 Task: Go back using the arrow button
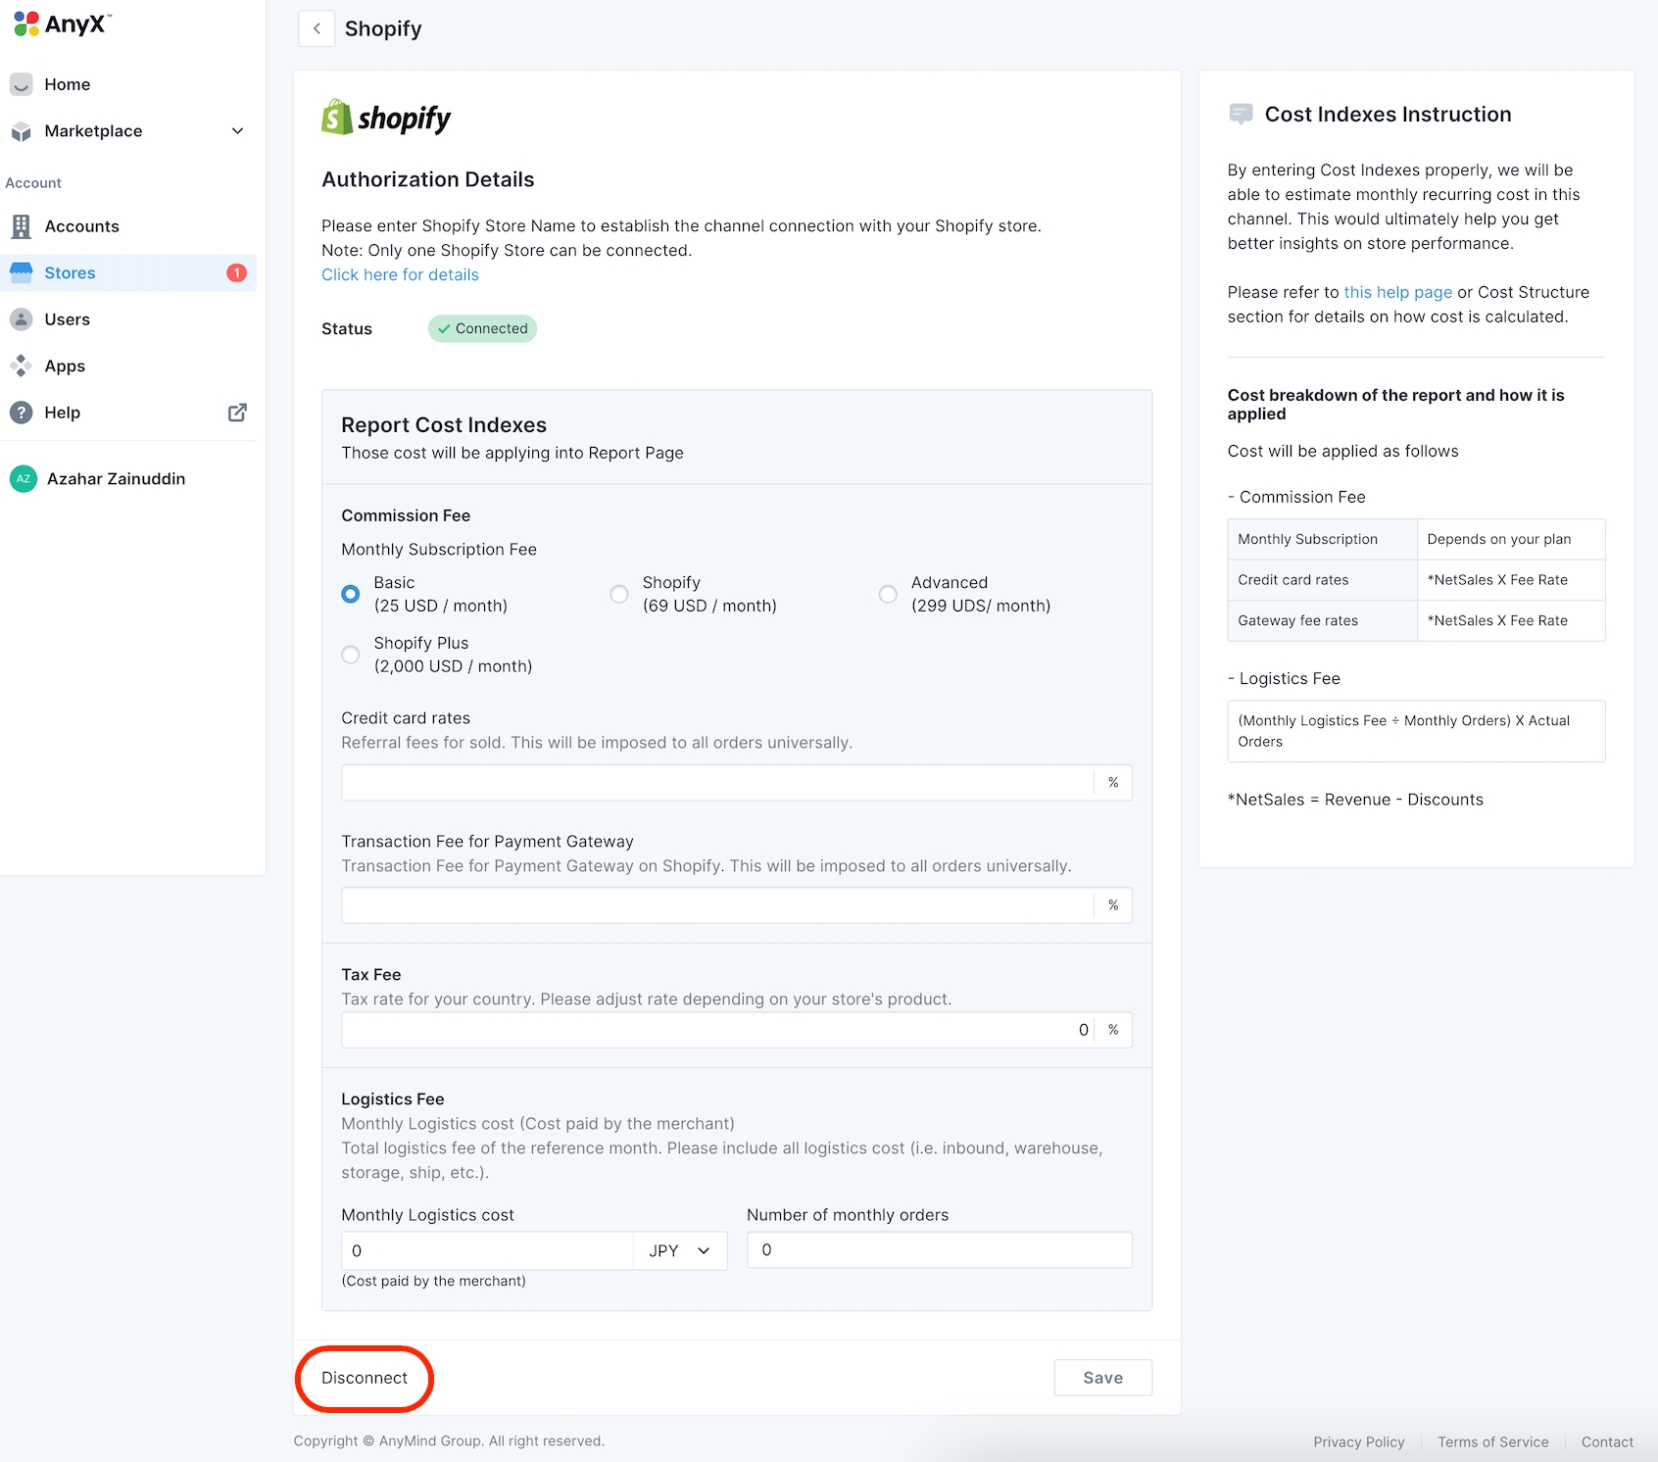[x=317, y=28]
